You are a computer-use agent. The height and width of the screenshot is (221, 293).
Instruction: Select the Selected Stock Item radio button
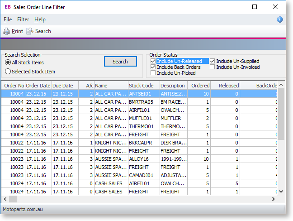[8, 72]
